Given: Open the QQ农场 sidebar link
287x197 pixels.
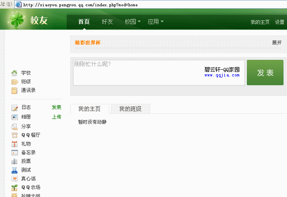Looking at the screenshot, I should click(31, 187).
